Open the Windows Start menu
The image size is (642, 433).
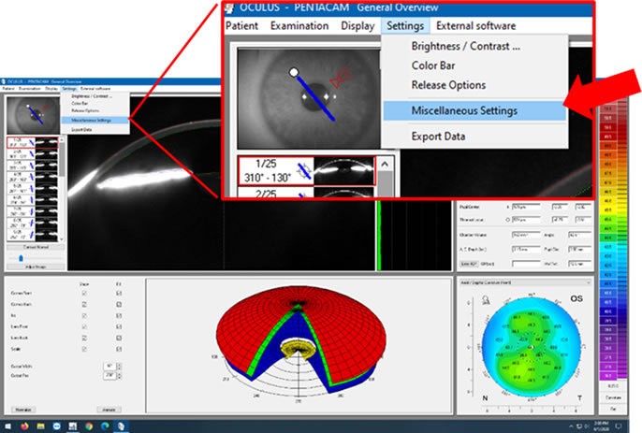pyautogui.click(x=7, y=426)
